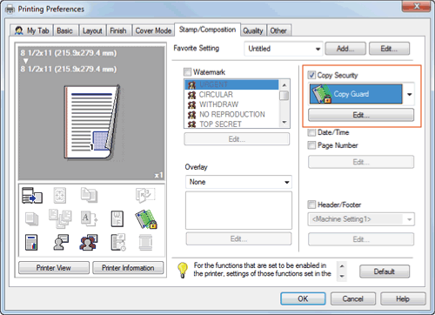Open the Favorite Setting Untitled dropdown
The image size is (435, 315).
(x=284, y=49)
